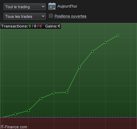The image size is (137, 129).
Task: Select the eighth data point on the gains curve
Action: [105, 42]
